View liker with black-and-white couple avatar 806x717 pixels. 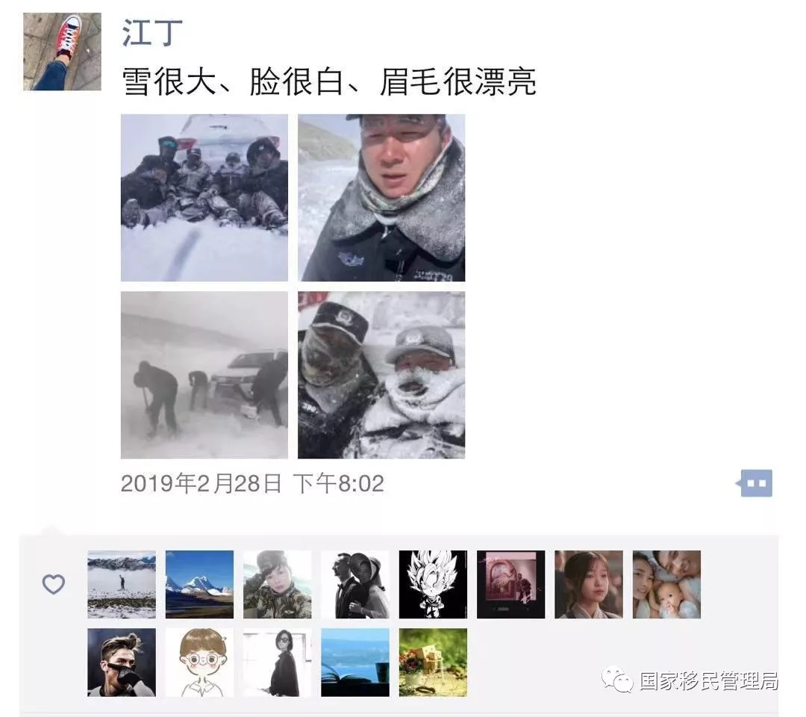tap(355, 584)
